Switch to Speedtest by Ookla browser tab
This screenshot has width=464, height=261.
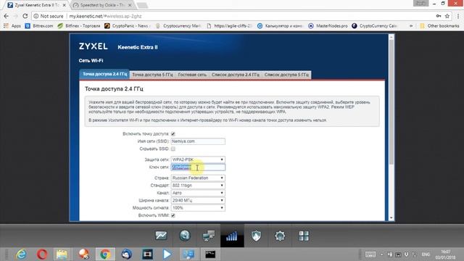click(101, 5)
